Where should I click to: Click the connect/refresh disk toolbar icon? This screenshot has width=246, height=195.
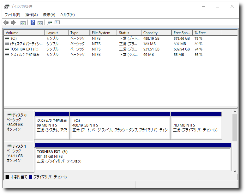tap(50, 23)
